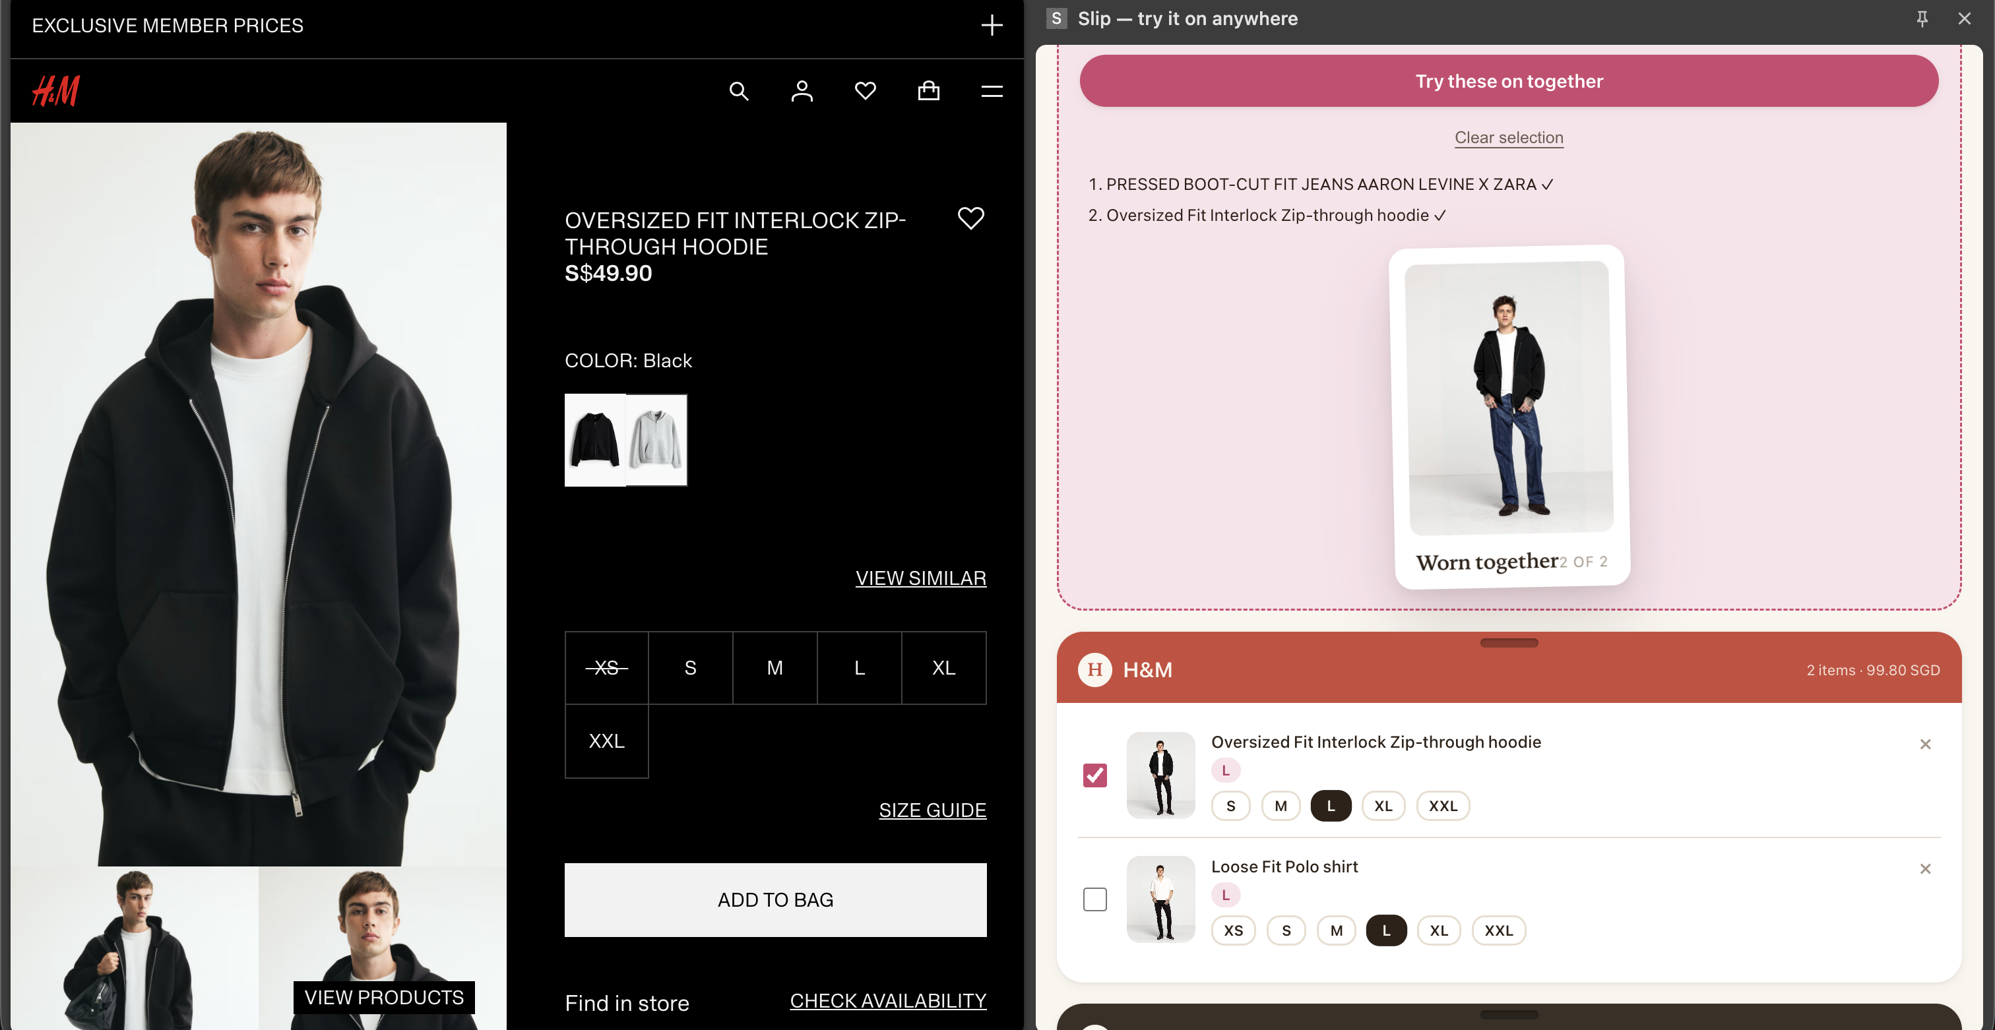Click the S$49.90 price
Screen dimensions: 1995x1030
[608, 273]
